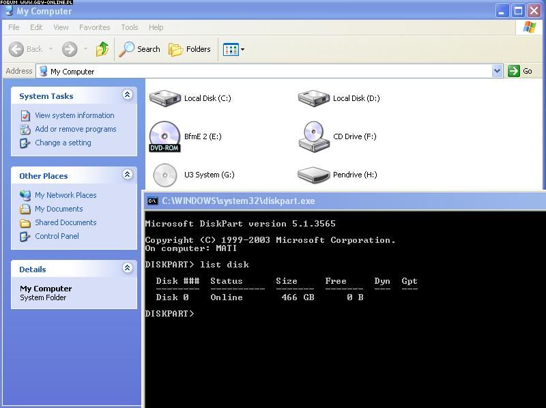The image size is (546, 408).
Task: Open the Tools menu
Action: point(130,27)
